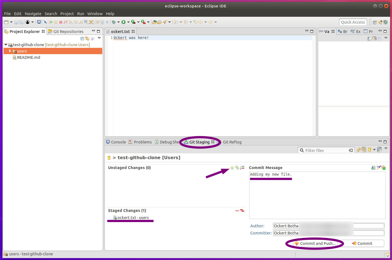The height and width of the screenshot is (260, 392).
Task: Toggle Link with Editor in Project Explorer
Action: [87, 38]
